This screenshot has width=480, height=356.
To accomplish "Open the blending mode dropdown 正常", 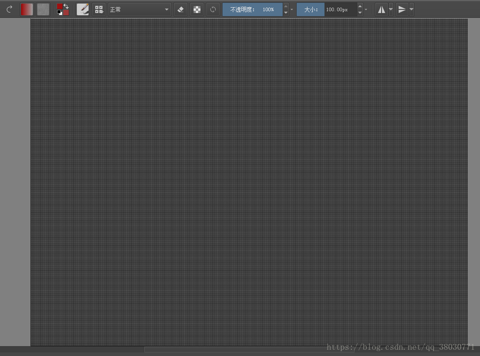I will point(140,9).
